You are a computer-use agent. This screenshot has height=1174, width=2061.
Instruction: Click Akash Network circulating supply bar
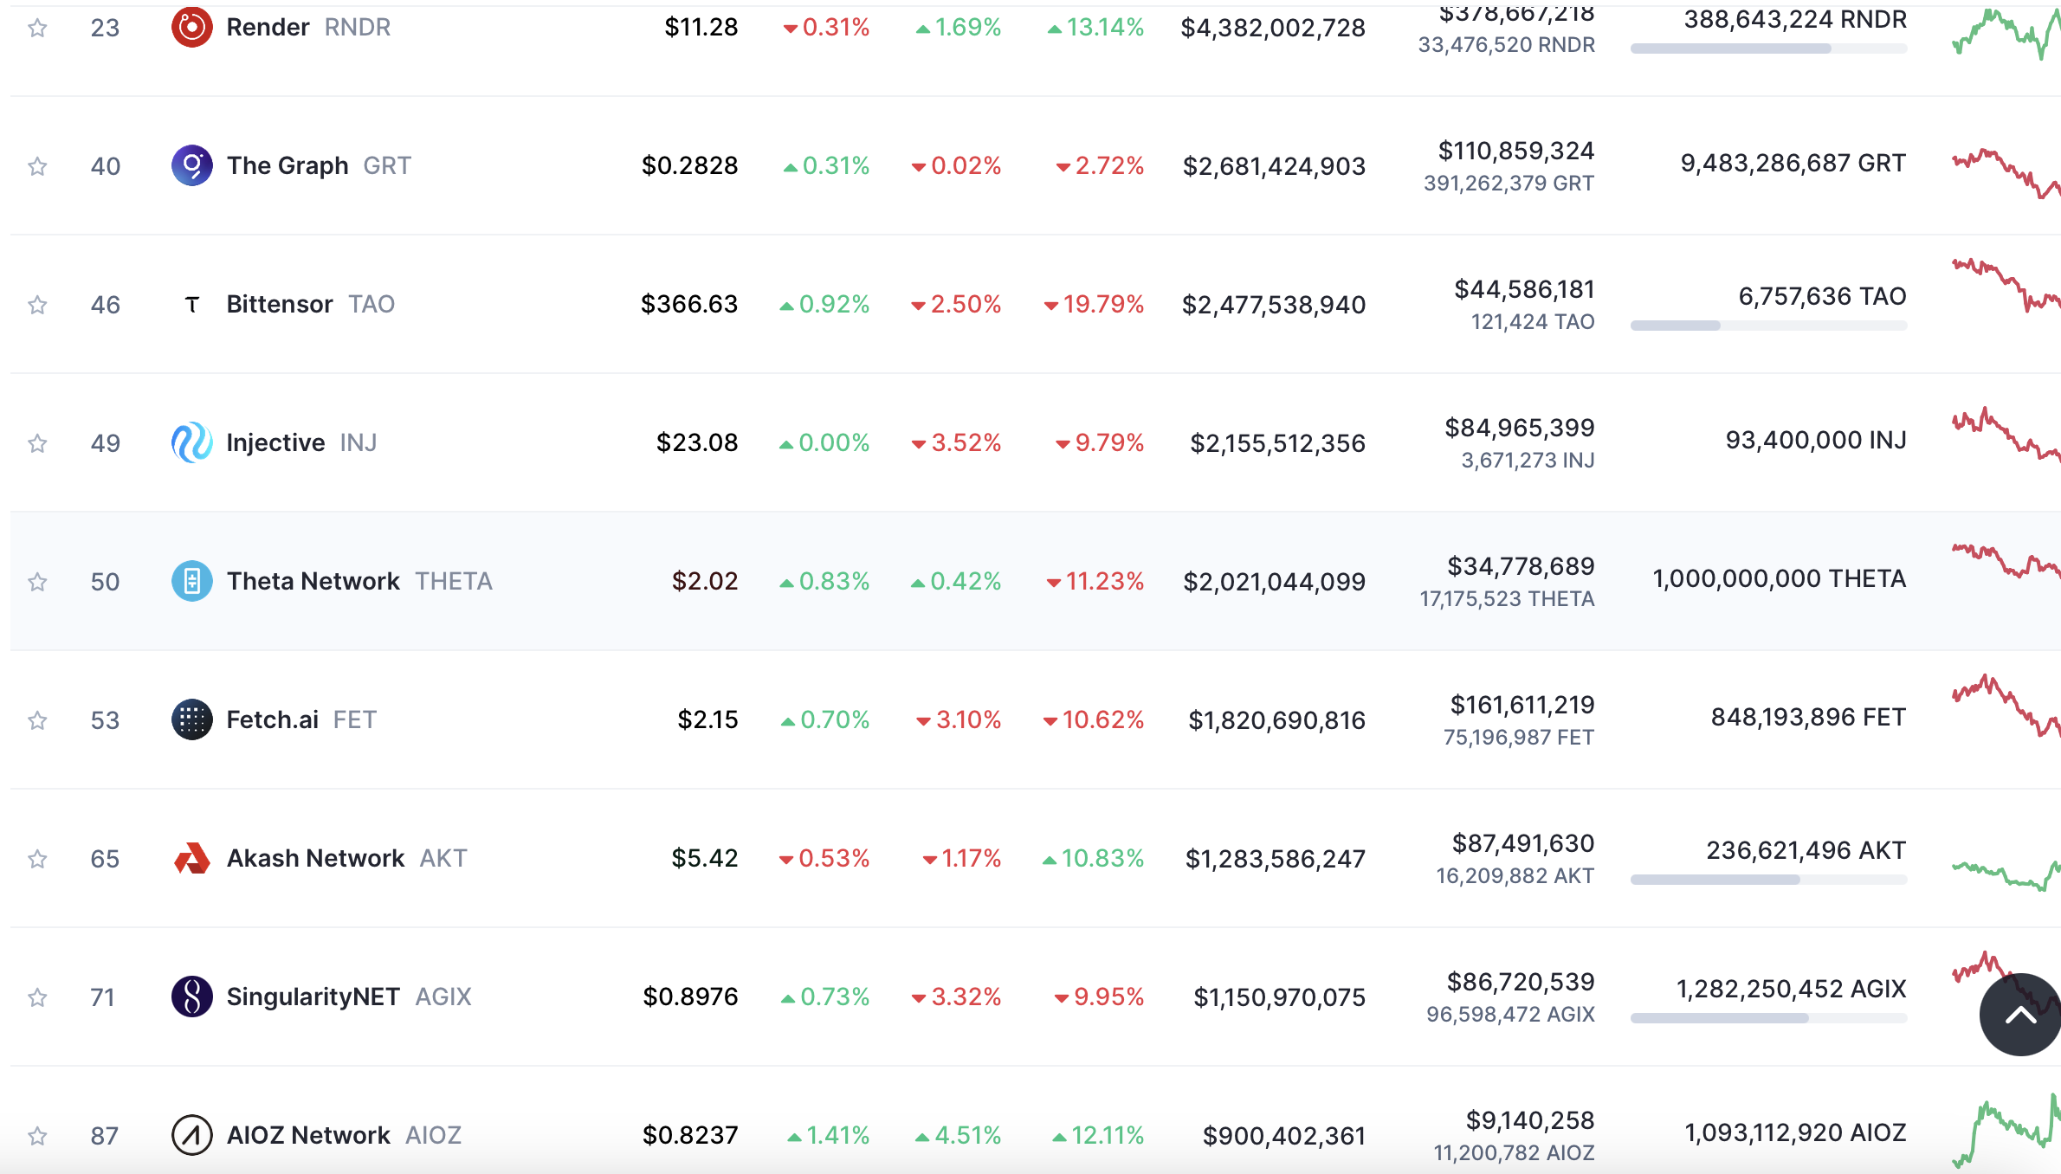1767,880
